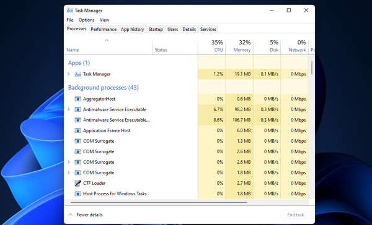Click the 8.6% CPU cell
The image size is (372, 225).
pos(211,120)
